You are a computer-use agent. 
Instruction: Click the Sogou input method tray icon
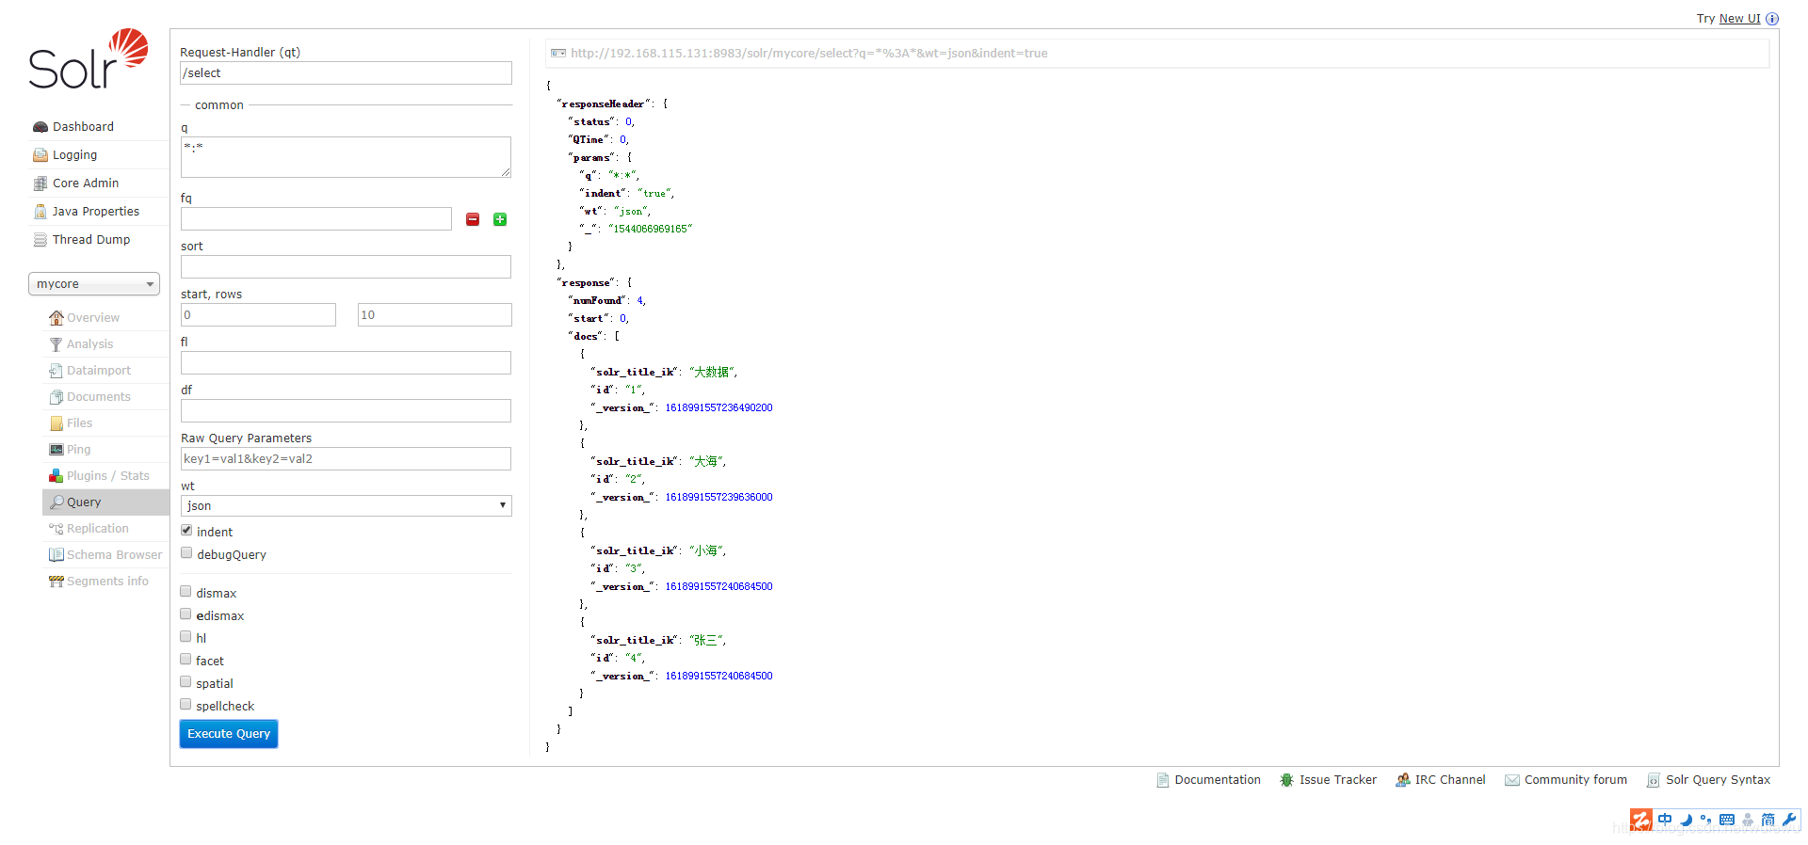(x=1641, y=820)
